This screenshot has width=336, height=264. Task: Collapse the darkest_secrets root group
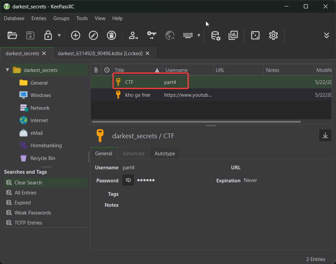[x=7, y=70]
